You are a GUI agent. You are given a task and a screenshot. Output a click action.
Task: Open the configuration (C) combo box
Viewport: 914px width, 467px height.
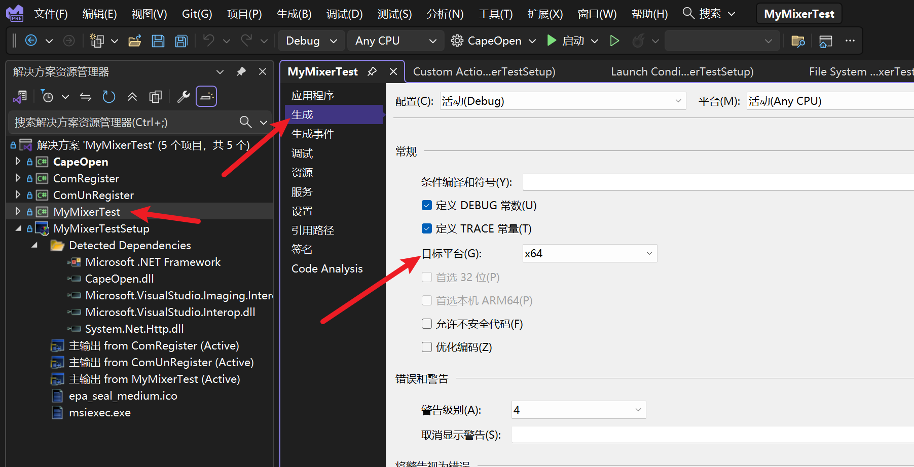point(563,101)
